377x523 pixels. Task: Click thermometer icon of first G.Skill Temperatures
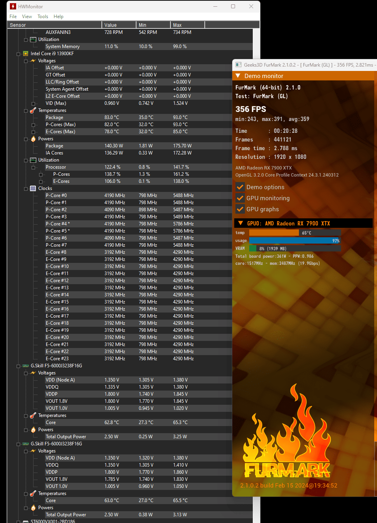coord(33,415)
